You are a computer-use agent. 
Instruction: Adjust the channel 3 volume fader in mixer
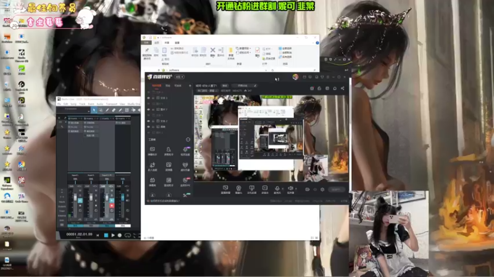[x=106, y=198]
